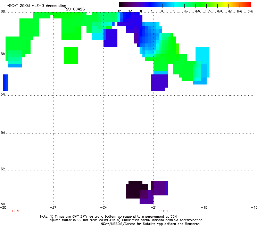Click the colorbar tick label -0.1
Viewport: 257px width, 226px height.
tap(229, 11)
